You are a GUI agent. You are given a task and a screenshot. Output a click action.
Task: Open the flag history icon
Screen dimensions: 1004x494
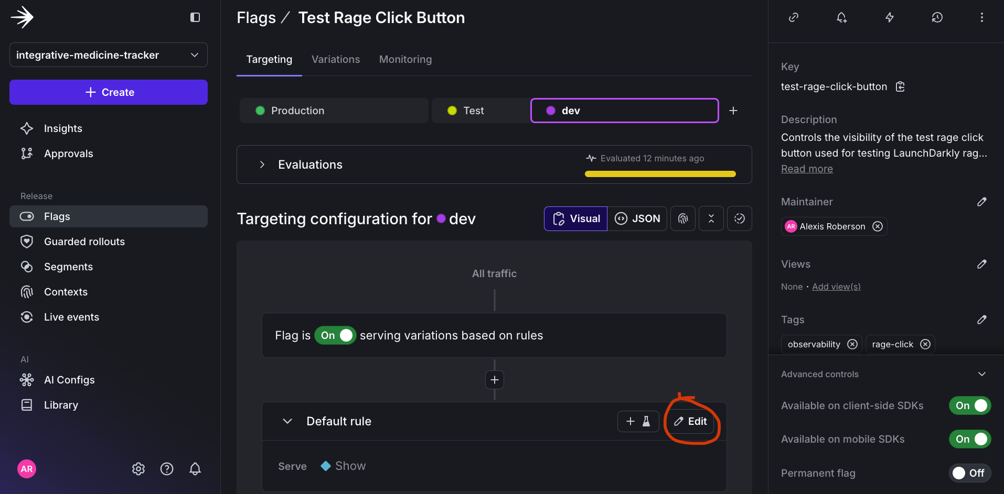pyautogui.click(x=937, y=17)
